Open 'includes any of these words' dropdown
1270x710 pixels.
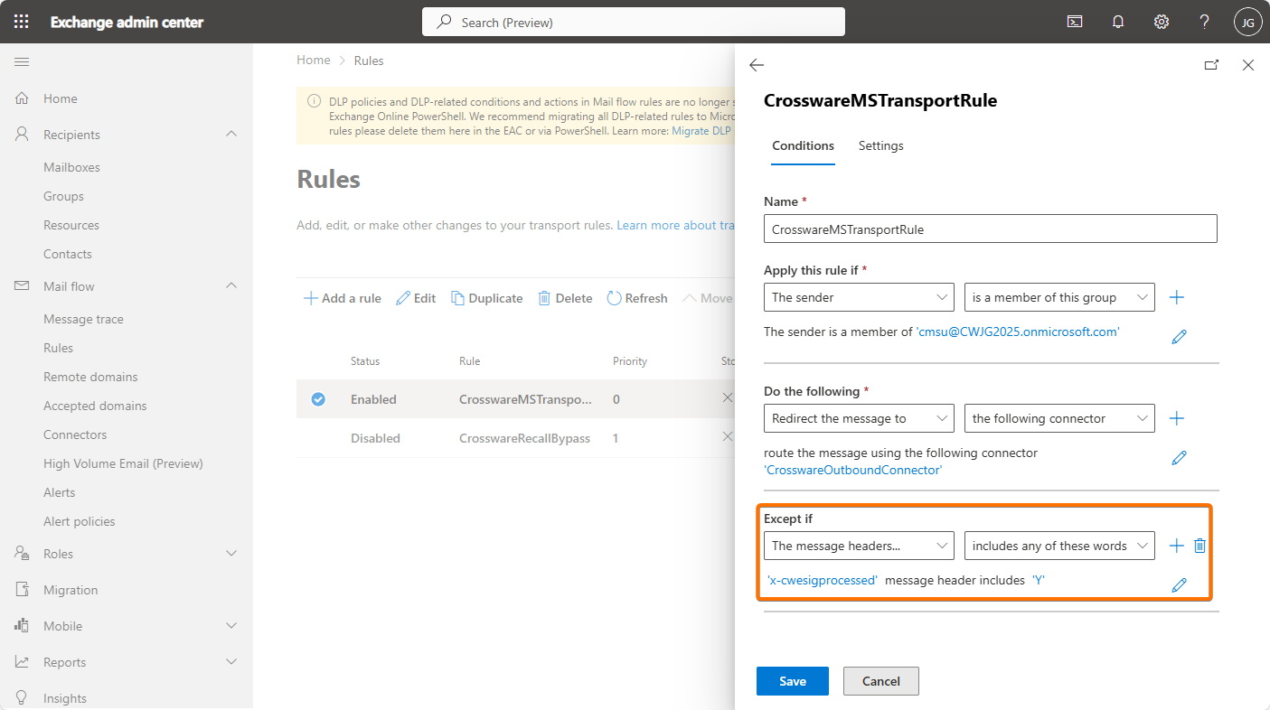click(1058, 546)
